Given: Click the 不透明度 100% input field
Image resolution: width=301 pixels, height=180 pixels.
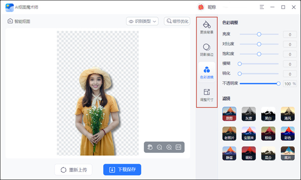Looking at the screenshot, I should pos(290,84).
